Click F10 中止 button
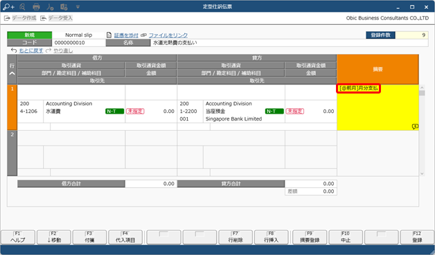Image resolution: width=435 pixels, height=255 pixels. coord(346,237)
